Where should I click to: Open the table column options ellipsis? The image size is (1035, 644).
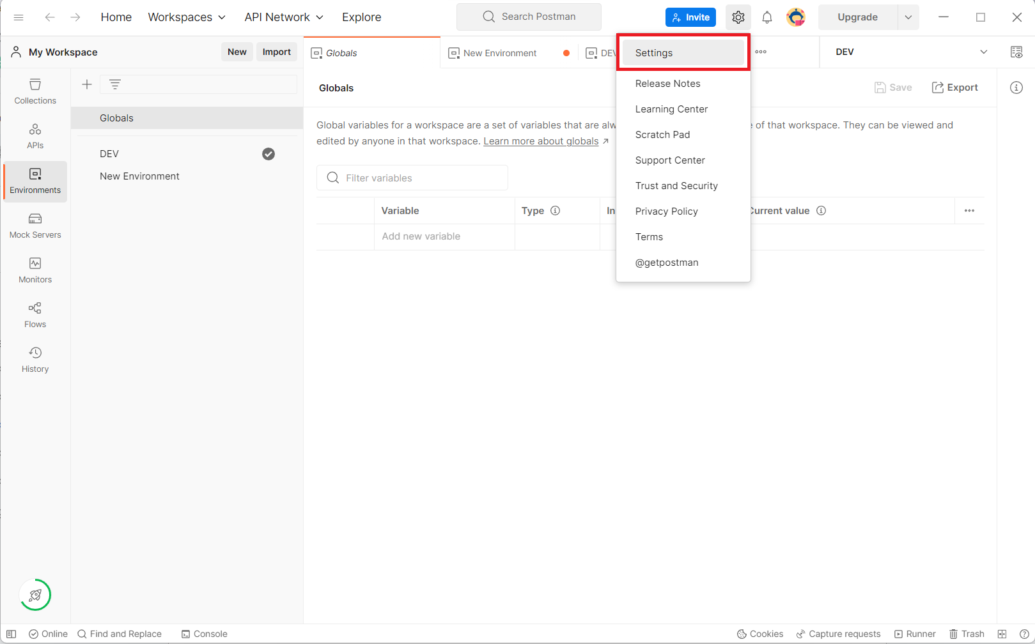(x=970, y=210)
